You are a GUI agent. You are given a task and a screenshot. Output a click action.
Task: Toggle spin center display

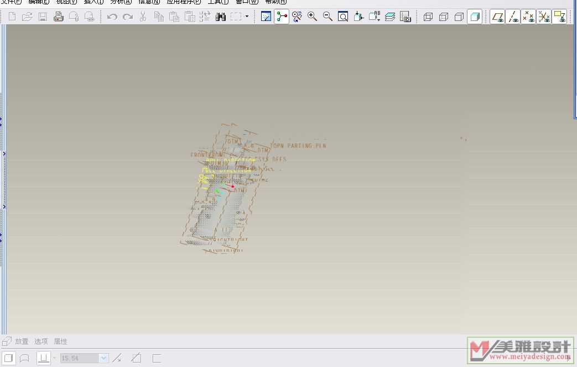[282, 17]
